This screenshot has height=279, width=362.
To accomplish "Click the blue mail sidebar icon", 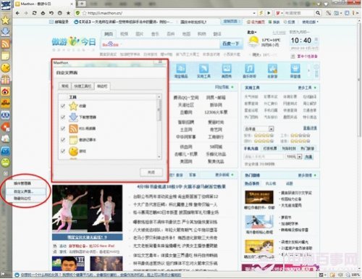I will coord(5,151).
